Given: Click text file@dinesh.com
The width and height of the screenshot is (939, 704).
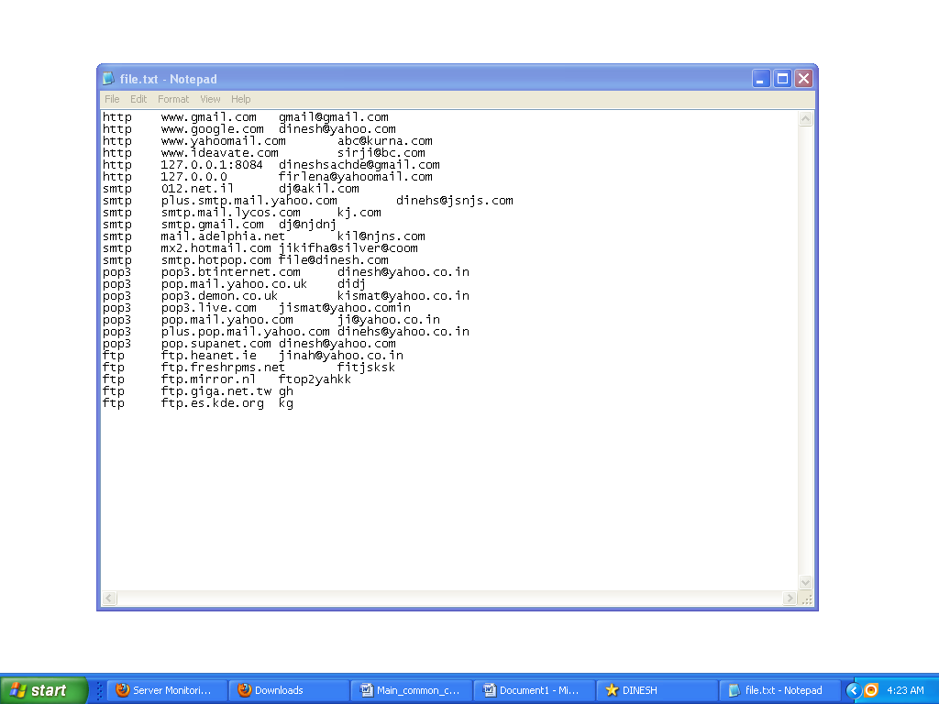Looking at the screenshot, I should point(334,260).
